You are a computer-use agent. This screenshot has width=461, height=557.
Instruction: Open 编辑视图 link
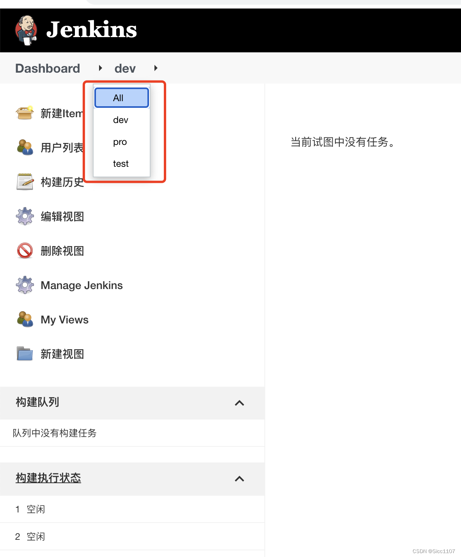(62, 216)
